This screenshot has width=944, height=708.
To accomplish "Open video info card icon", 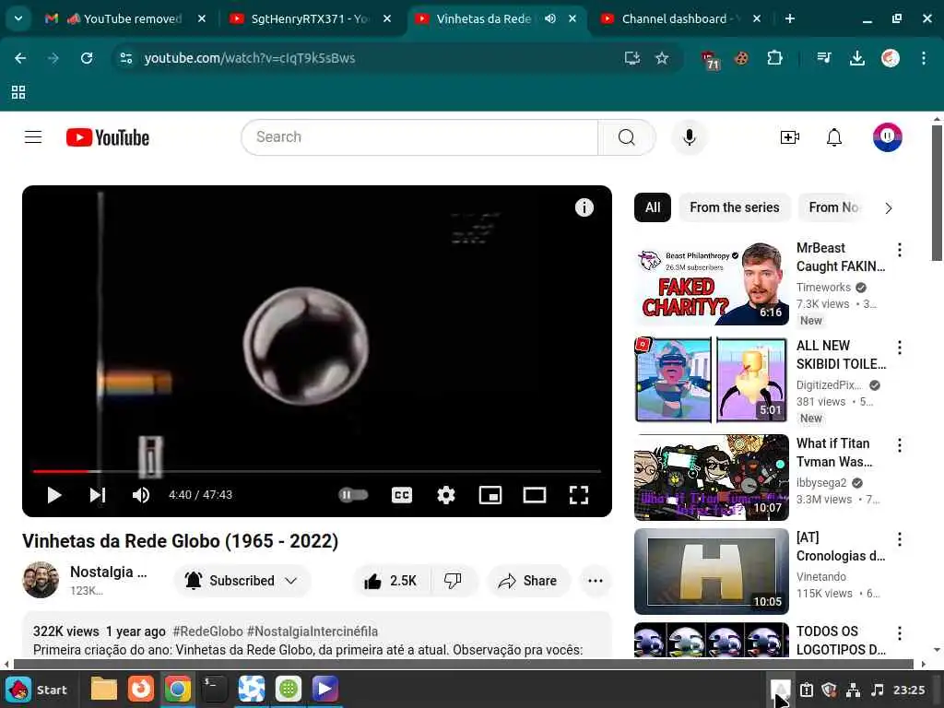I will click(584, 207).
